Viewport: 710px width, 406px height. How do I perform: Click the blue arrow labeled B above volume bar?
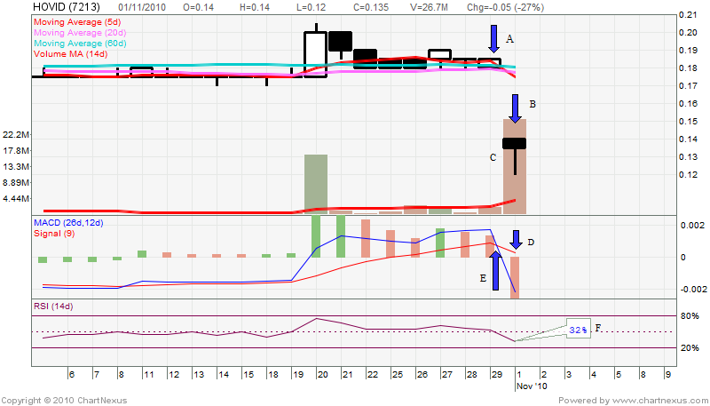(515, 107)
